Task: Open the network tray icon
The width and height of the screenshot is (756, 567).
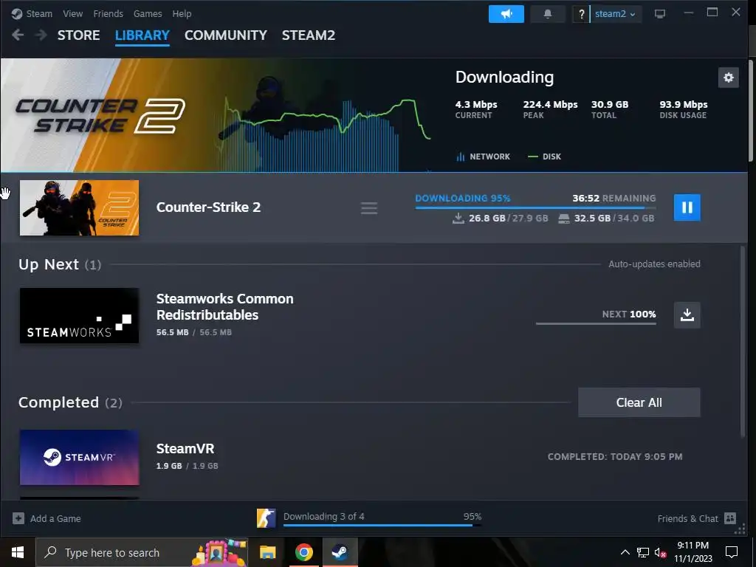Action: click(x=643, y=552)
